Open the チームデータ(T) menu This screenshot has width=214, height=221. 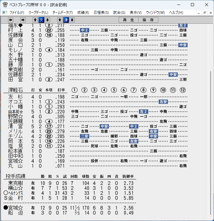pyautogui.click(x=62, y=13)
